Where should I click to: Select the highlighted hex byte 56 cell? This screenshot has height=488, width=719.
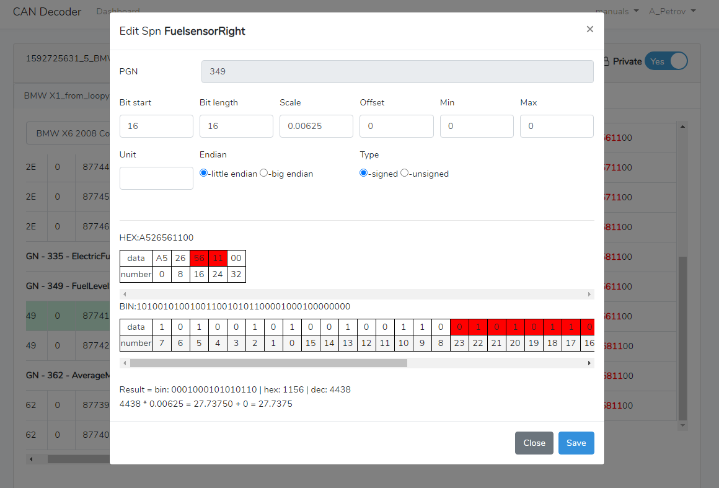[x=199, y=258]
